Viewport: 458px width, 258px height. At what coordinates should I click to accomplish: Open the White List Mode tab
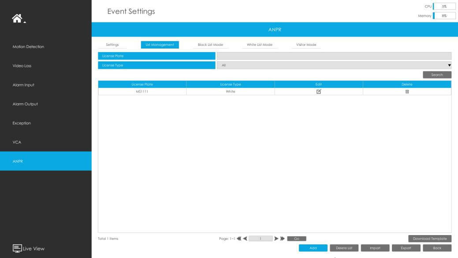(x=259, y=45)
